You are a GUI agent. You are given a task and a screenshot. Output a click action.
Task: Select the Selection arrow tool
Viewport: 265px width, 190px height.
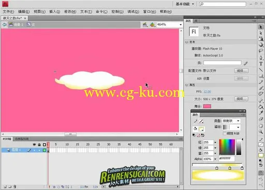coord(261,27)
